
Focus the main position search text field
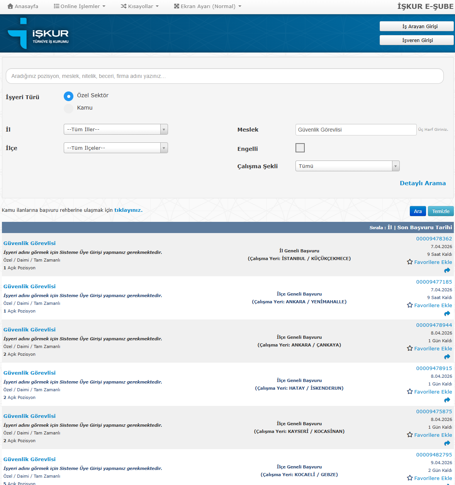(224, 76)
